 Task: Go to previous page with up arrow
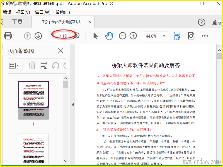tap(27, 36)
